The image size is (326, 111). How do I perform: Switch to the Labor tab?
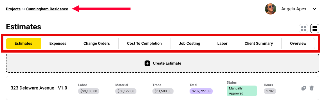(x=222, y=44)
